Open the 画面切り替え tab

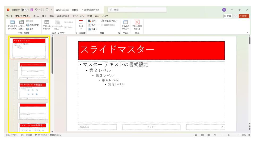63,16
